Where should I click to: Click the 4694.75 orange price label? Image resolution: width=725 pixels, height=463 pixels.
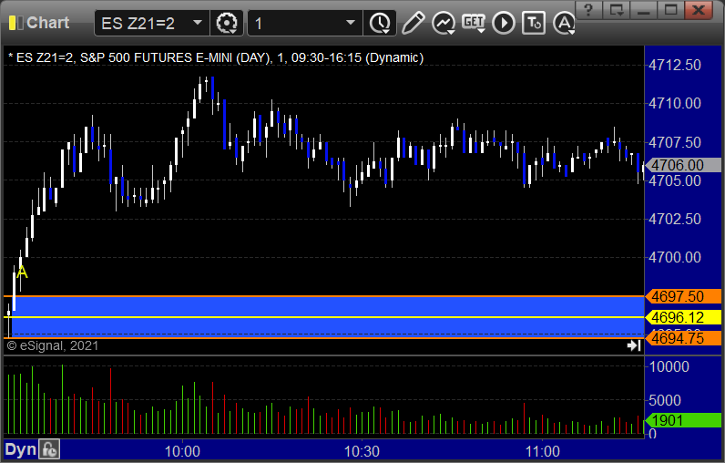[x=683, y=338]
